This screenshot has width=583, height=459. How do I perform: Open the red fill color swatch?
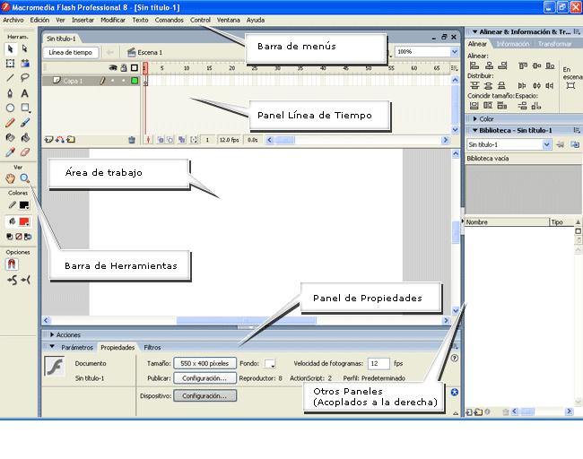(24, 222)
